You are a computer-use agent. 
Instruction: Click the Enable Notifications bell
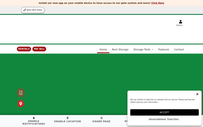point(34,118)
